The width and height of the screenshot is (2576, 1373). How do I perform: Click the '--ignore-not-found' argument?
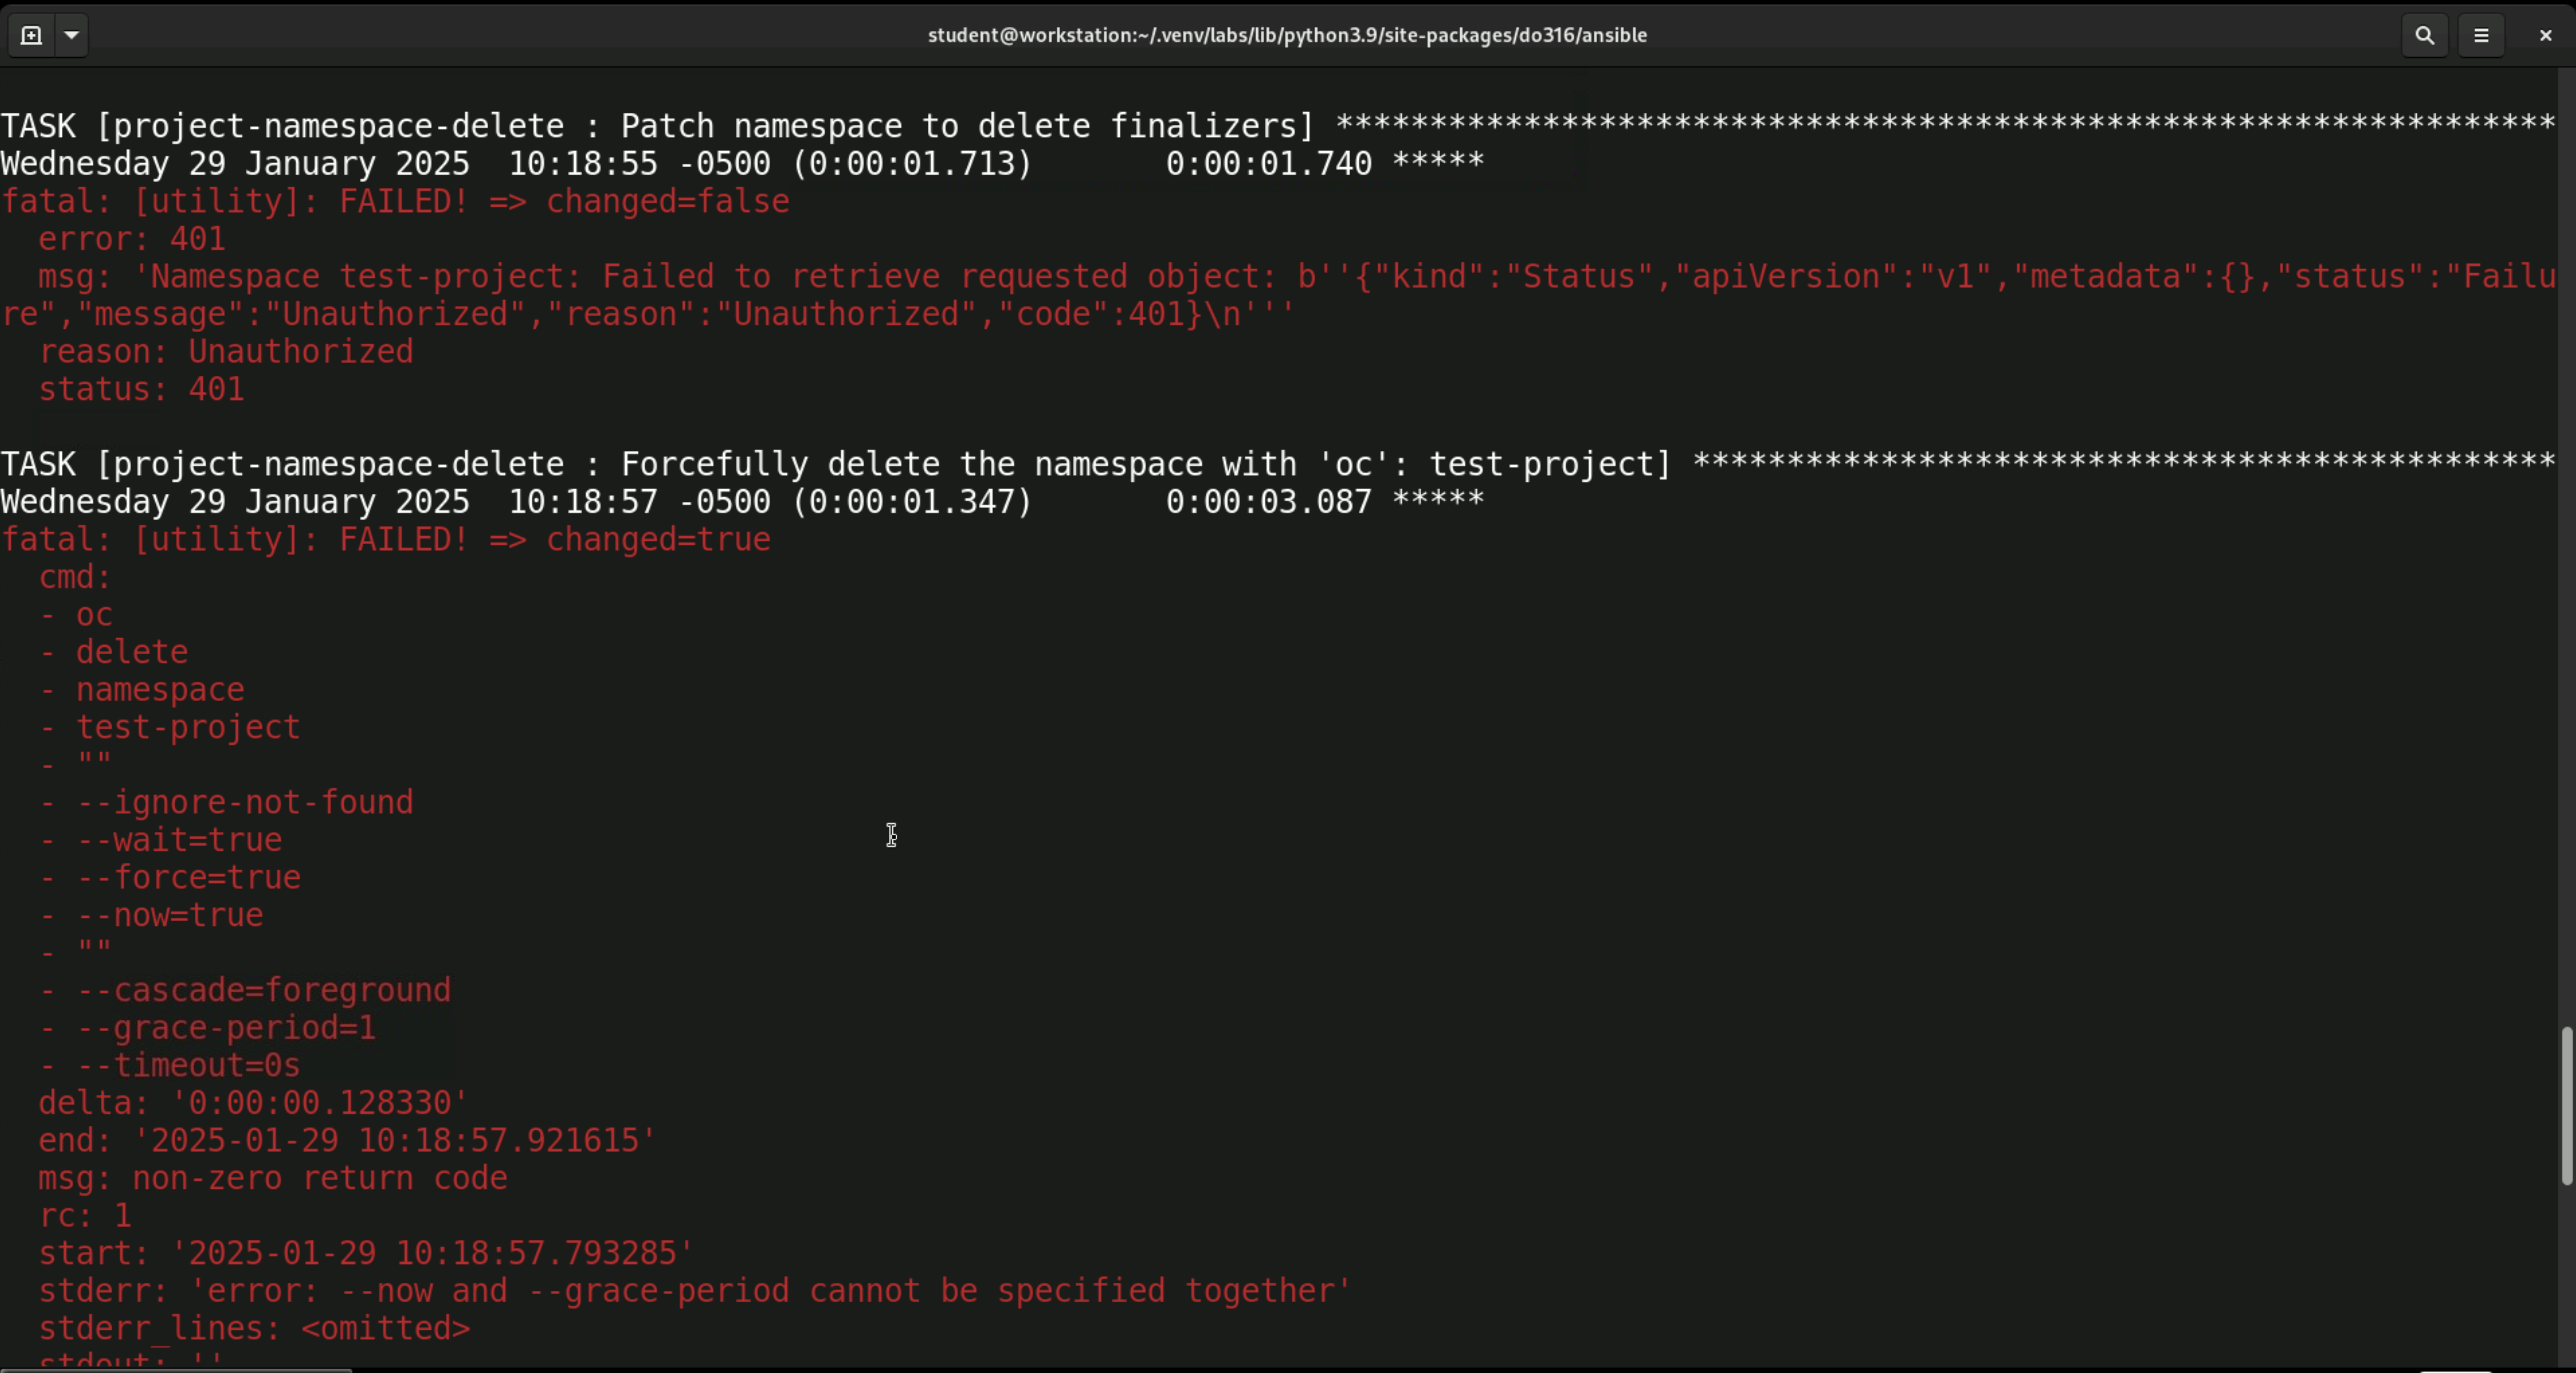[244, 802]
